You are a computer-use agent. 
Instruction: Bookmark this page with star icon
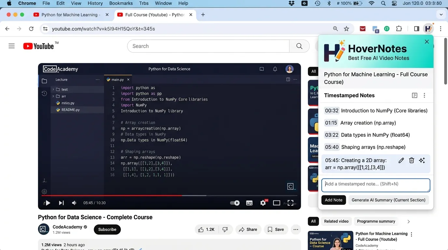[346, 29]
